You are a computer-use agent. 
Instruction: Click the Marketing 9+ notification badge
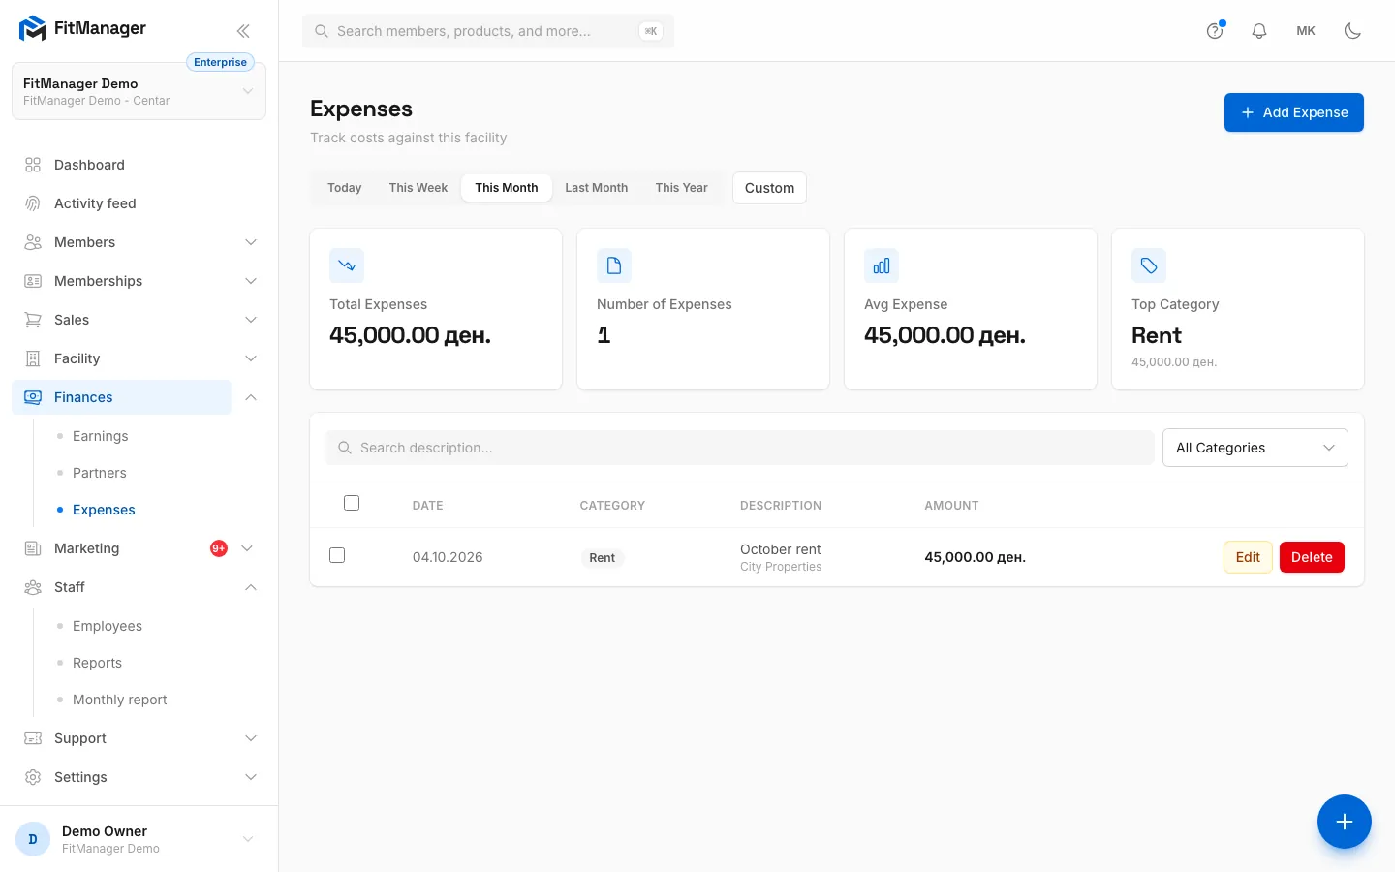pos(219,548)
